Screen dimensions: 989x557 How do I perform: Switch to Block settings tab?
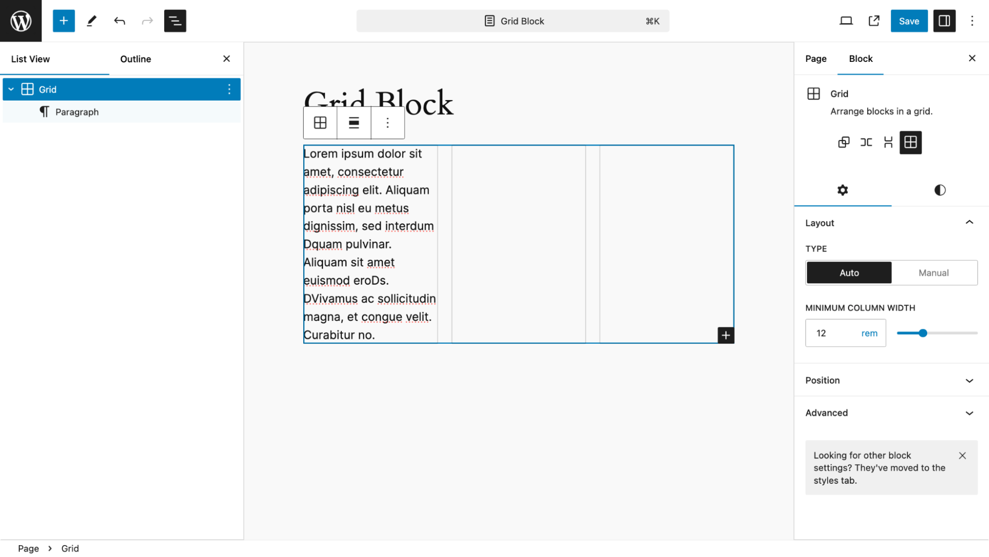click(x=861, y=58)
